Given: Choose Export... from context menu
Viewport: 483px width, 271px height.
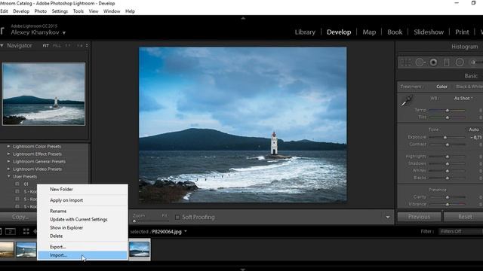Looking at the screenshot, I should point(83,247).
